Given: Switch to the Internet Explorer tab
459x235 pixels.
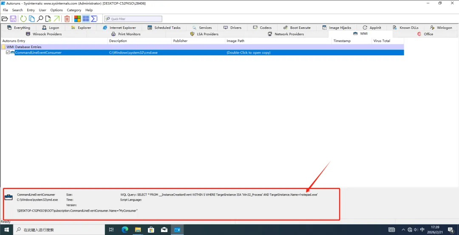Looking at the screenshot, I should tap(119, 28).
